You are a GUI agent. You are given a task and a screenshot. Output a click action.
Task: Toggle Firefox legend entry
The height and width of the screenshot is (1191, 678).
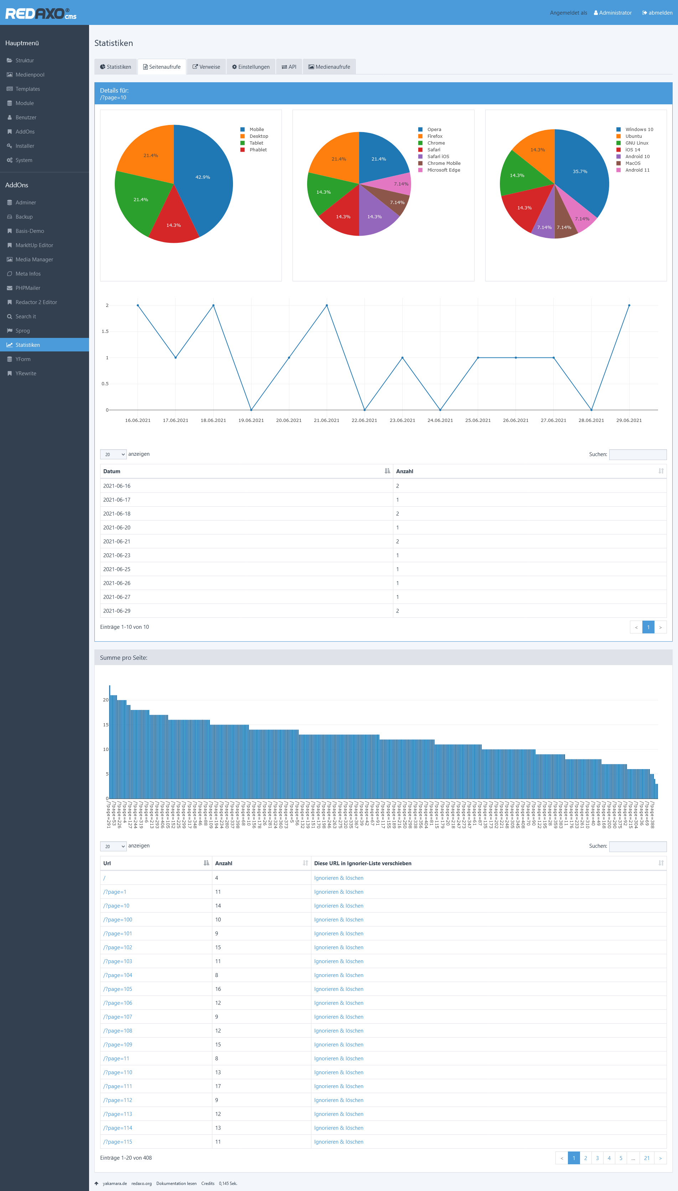(x=430, y=136)
